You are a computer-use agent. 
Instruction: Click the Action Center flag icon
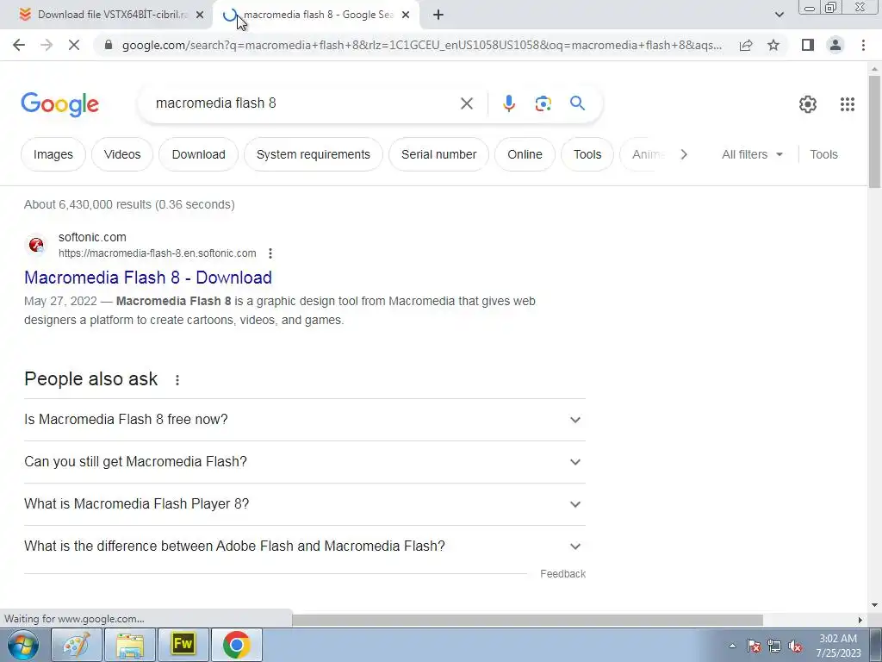click(x=754, y=646)
